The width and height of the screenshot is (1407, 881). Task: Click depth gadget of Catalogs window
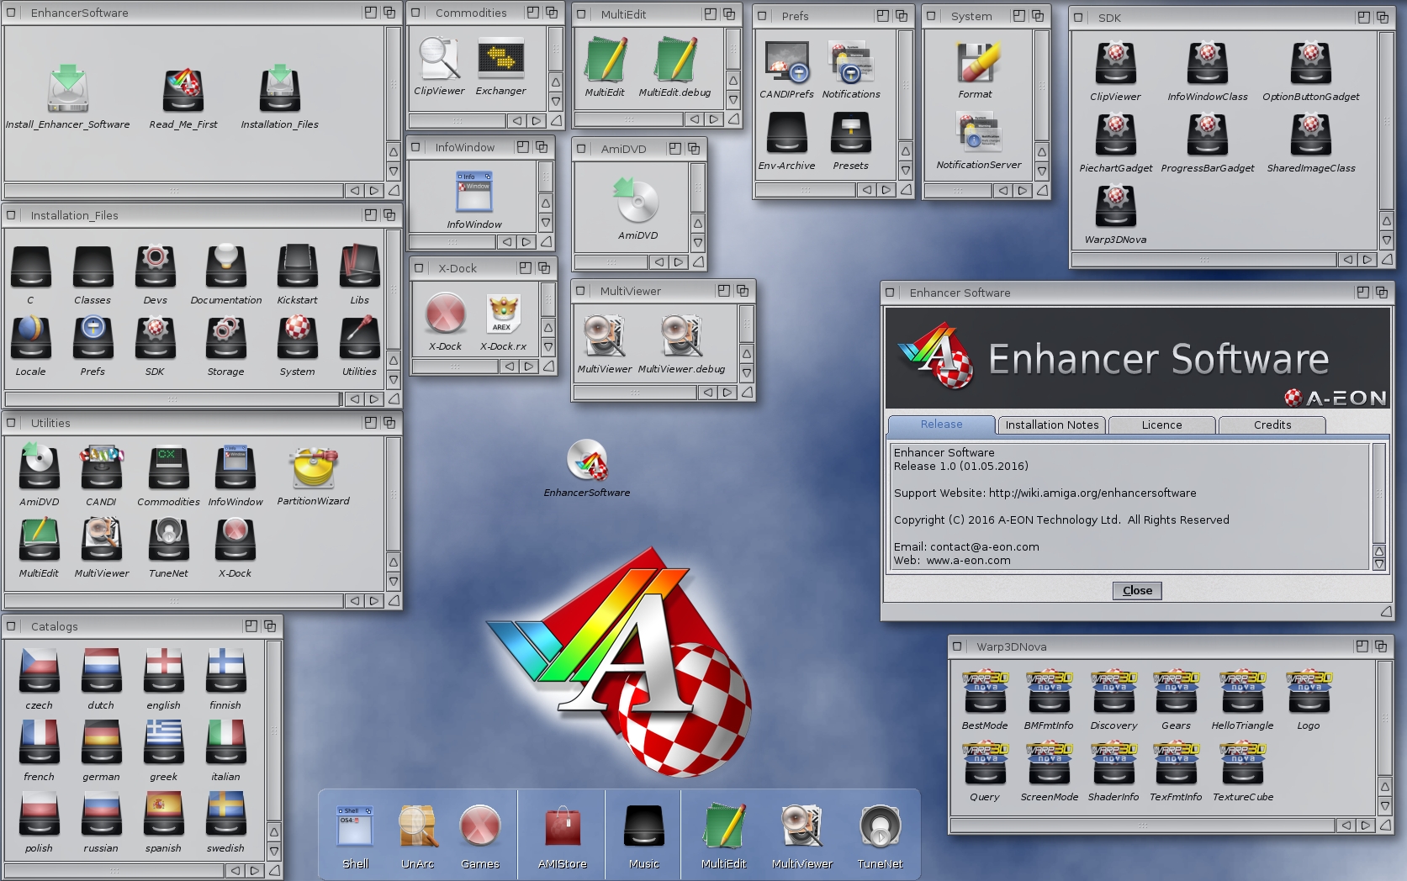(x=269, y=626)
